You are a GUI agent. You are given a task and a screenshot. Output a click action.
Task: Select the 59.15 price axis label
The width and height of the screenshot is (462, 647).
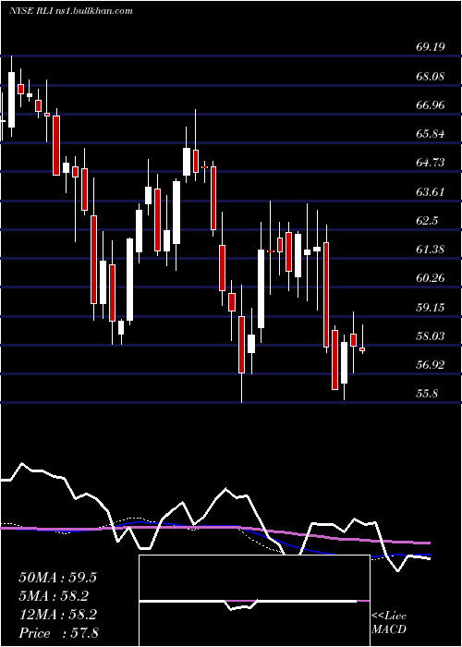click(431, 308)
